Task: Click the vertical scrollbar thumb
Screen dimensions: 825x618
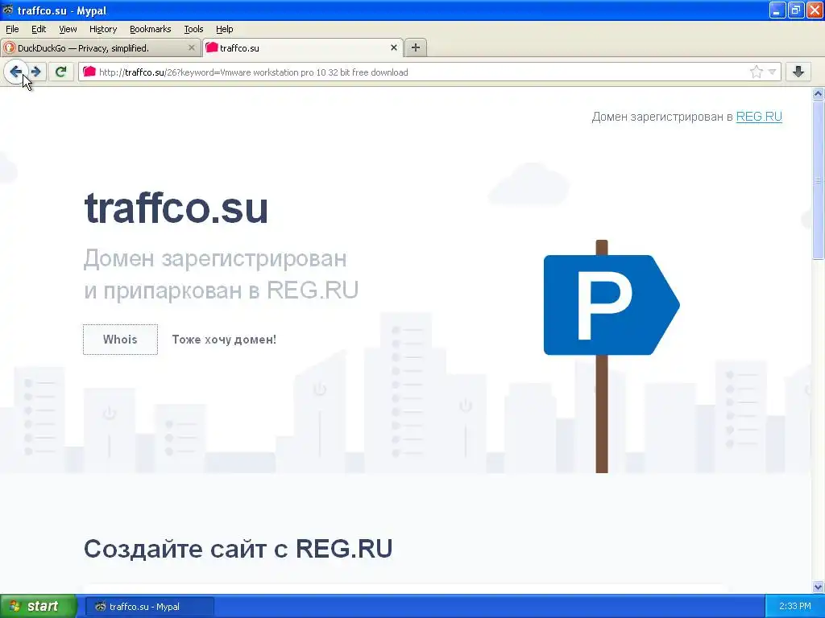Action: 818,179
